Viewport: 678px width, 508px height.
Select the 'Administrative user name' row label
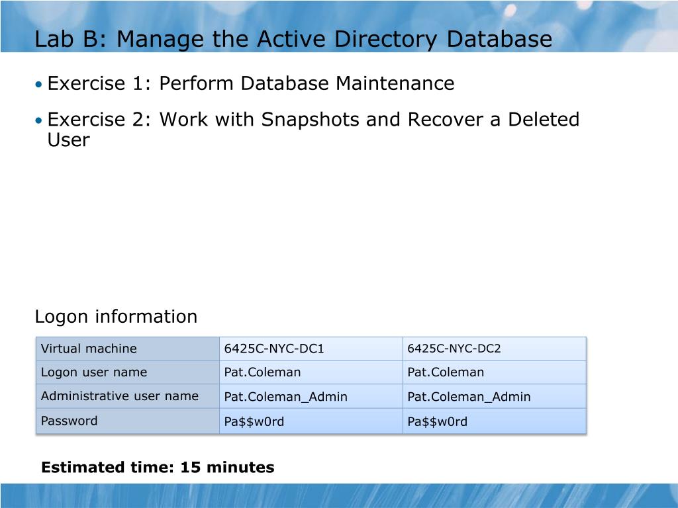[128, 396]
